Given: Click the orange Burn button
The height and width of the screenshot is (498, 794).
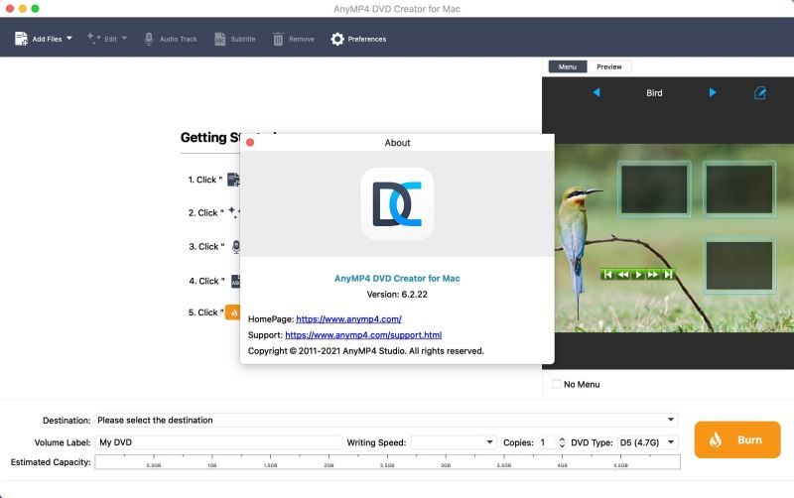Looking at the screenshot, I should point(737,439).
